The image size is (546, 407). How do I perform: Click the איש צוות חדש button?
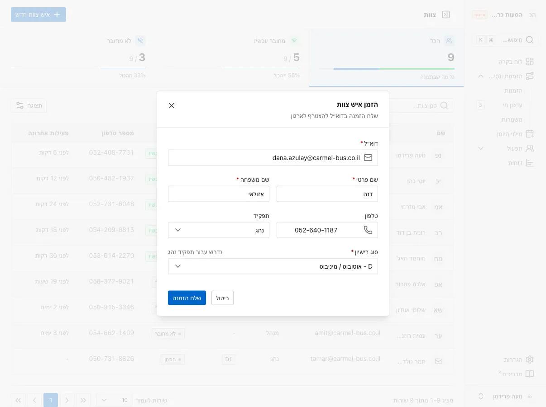tap(38, 14)
